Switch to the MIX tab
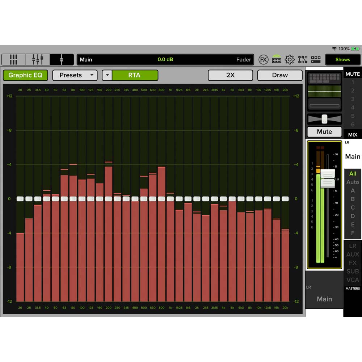This screenshot has width=362, height=362. 352,134
